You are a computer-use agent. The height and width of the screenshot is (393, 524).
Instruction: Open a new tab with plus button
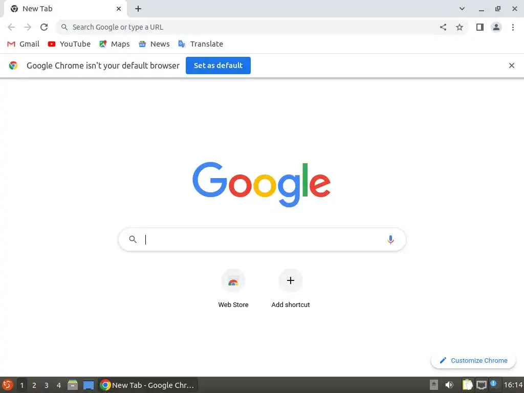pyautogui.click(x=138, y=9)
